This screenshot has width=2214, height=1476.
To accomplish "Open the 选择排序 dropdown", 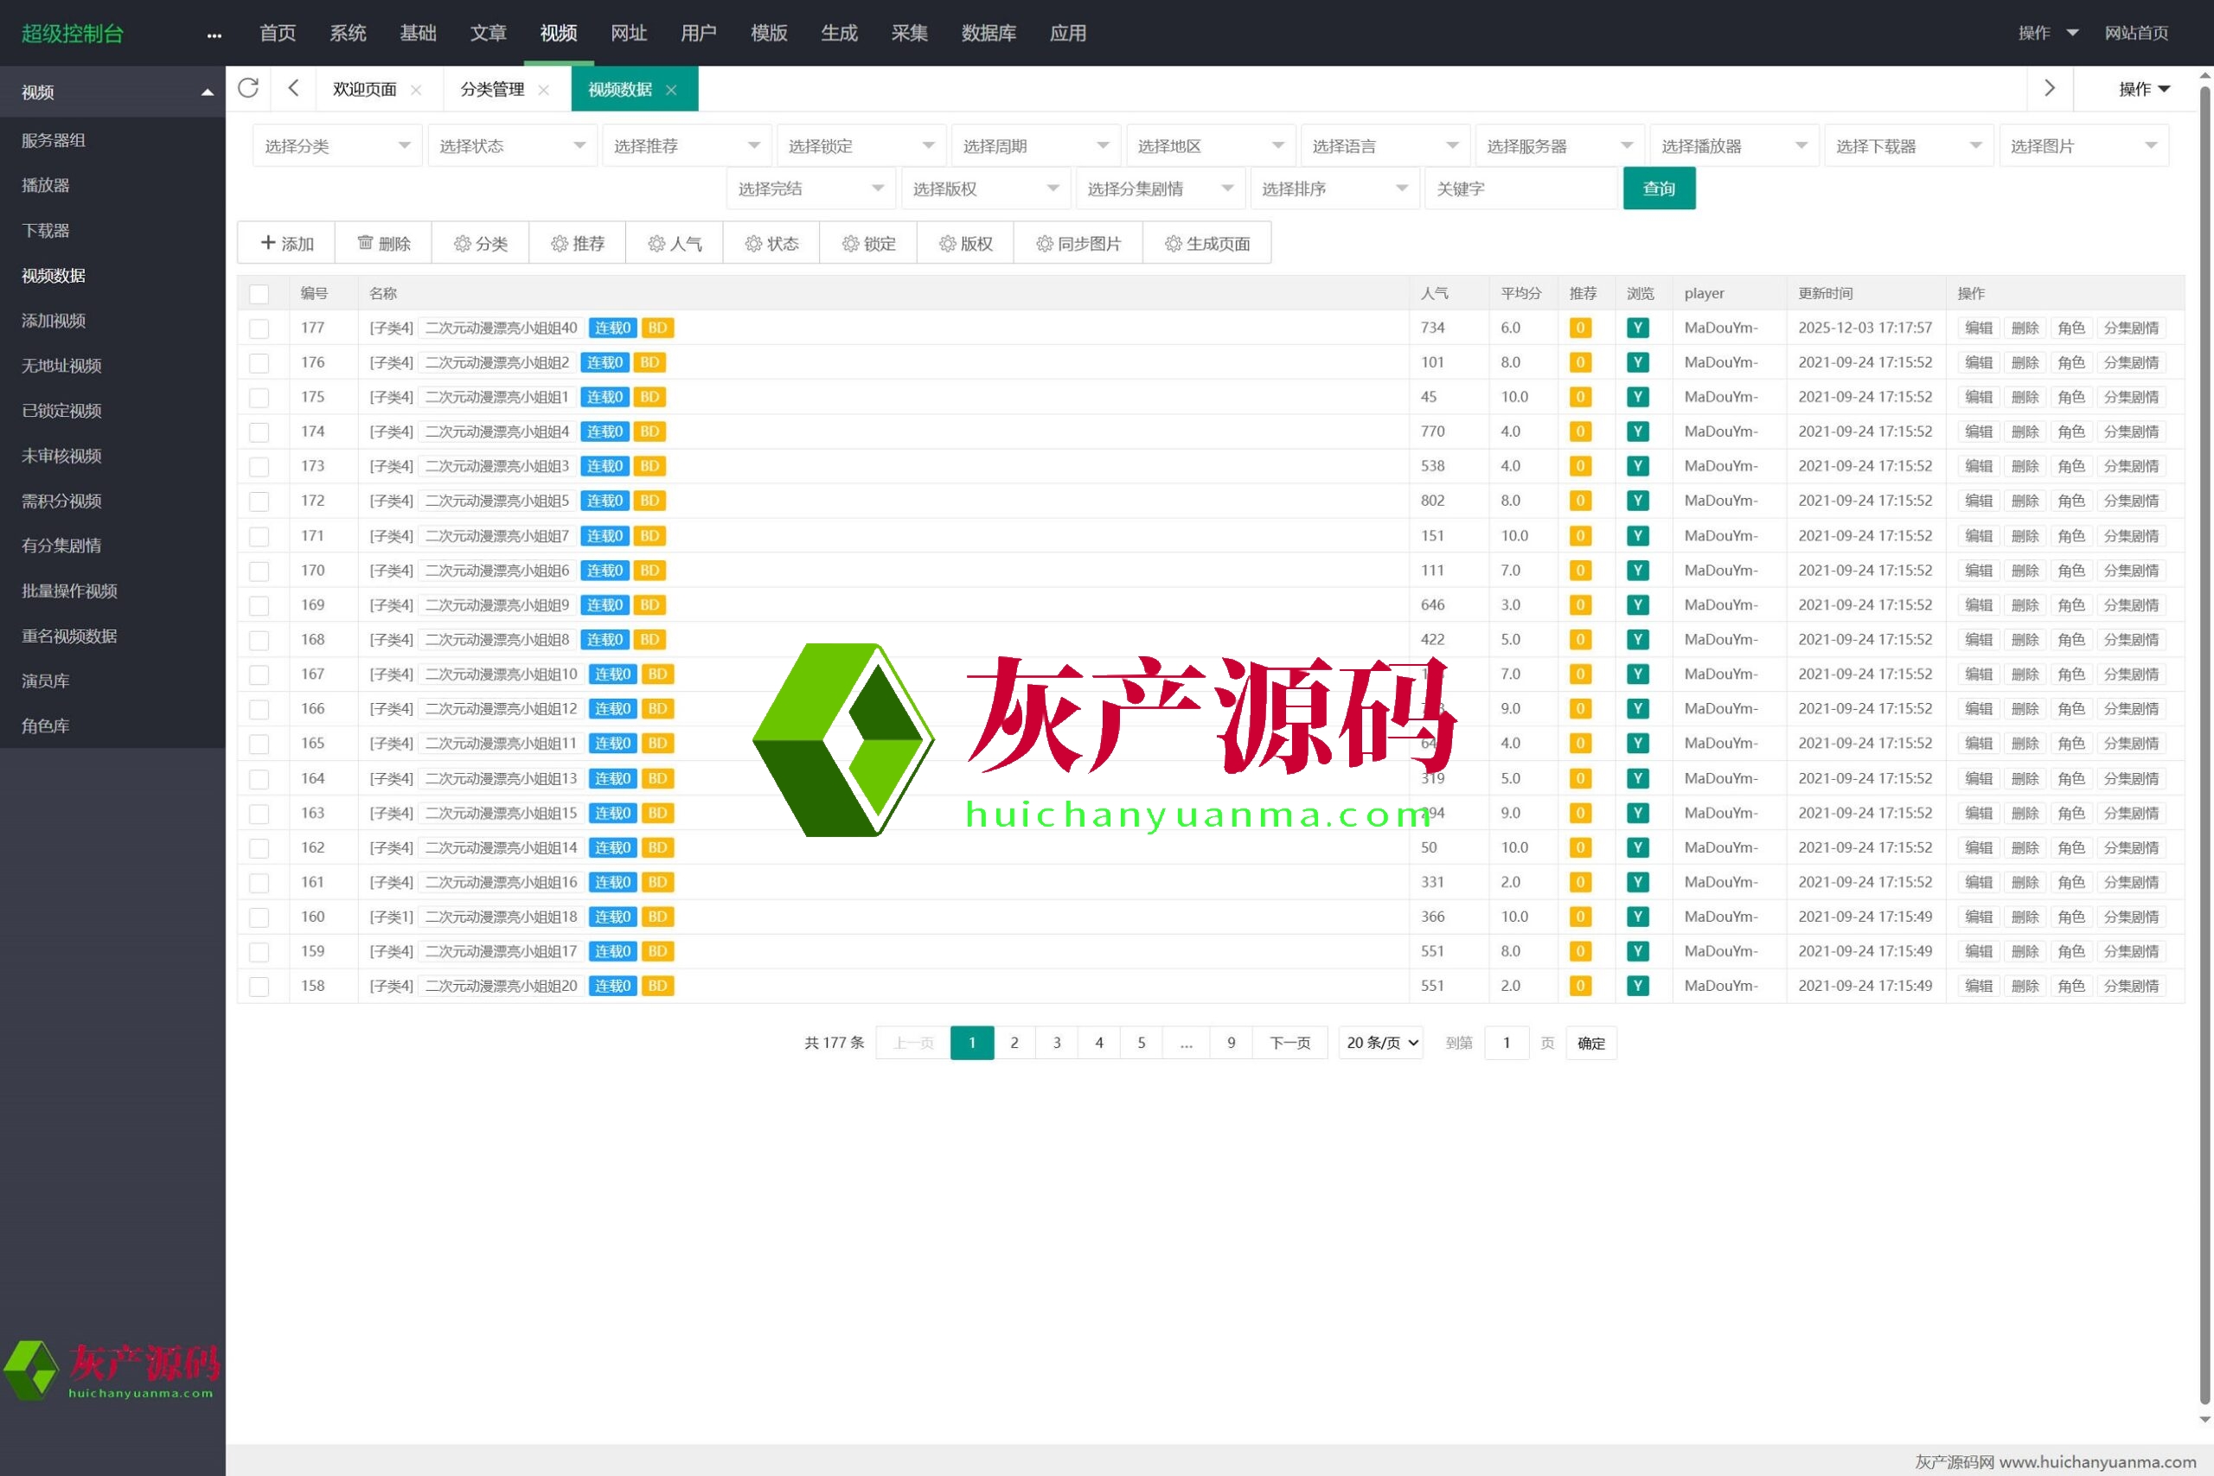I will tap(1333, 189).
